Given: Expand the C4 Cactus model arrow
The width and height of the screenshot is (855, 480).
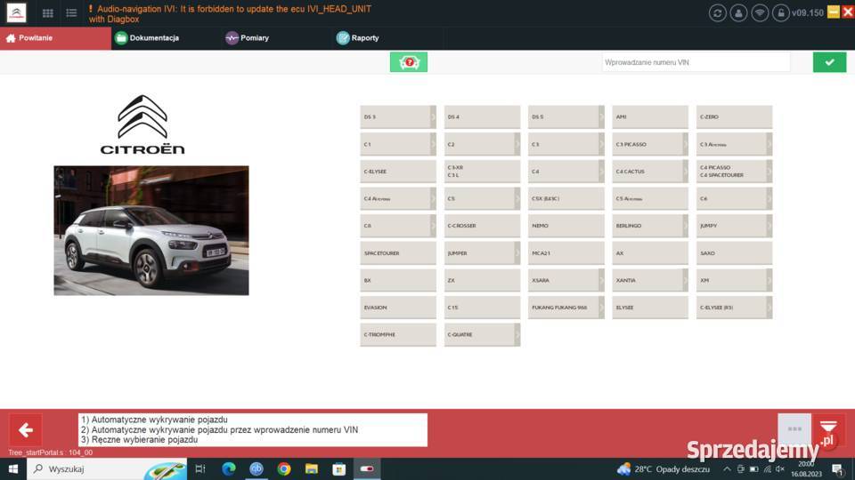Looking at the screenshot, I should (685, 172).
